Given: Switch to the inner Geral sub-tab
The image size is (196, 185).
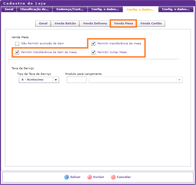Looking at the screenshot, I should point(43,23).
